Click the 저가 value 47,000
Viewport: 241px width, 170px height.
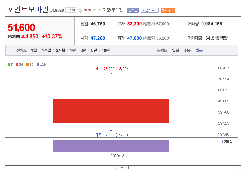click(134, 38)
